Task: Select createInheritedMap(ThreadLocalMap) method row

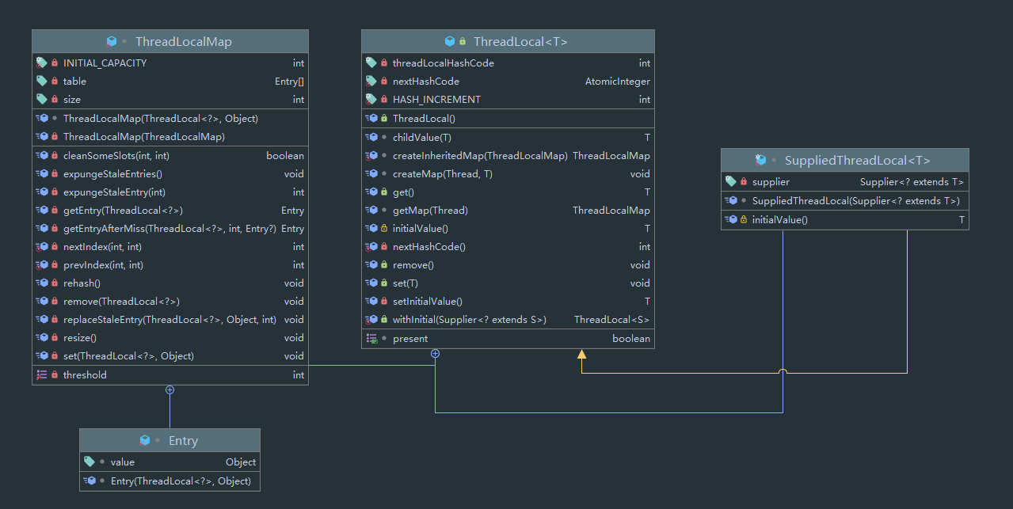Action: 480,156
